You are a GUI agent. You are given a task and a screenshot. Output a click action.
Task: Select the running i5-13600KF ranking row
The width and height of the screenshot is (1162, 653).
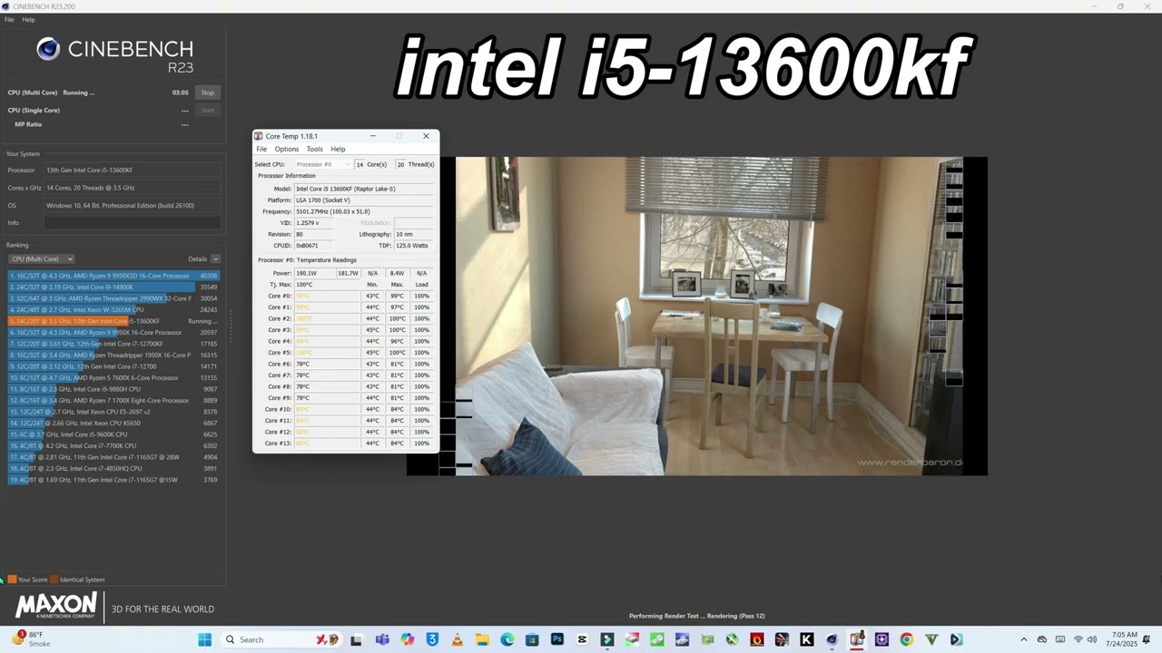tap(113, 321)
